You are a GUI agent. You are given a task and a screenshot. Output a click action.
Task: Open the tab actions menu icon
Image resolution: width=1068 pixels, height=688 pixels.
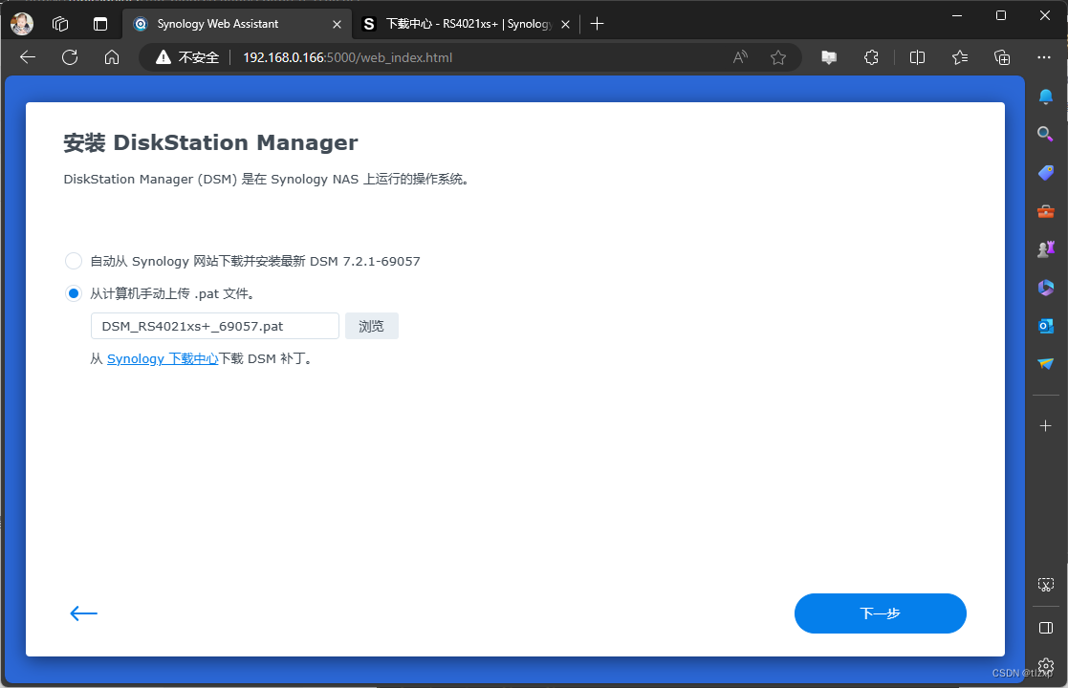pyautogui.click(x=100, y=24)
